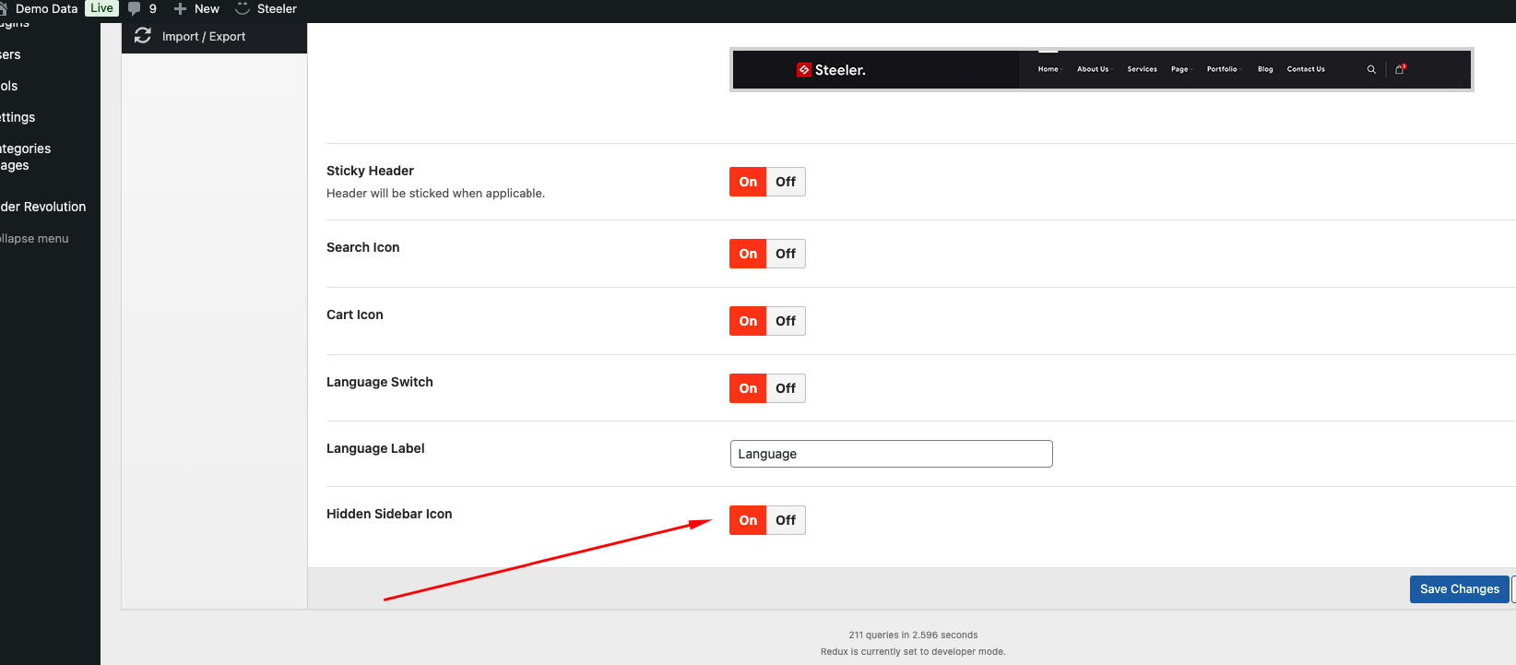The image size is (1516, 665).
Task: Click the Hidden Sidebar Icon label
Action: 389,514
